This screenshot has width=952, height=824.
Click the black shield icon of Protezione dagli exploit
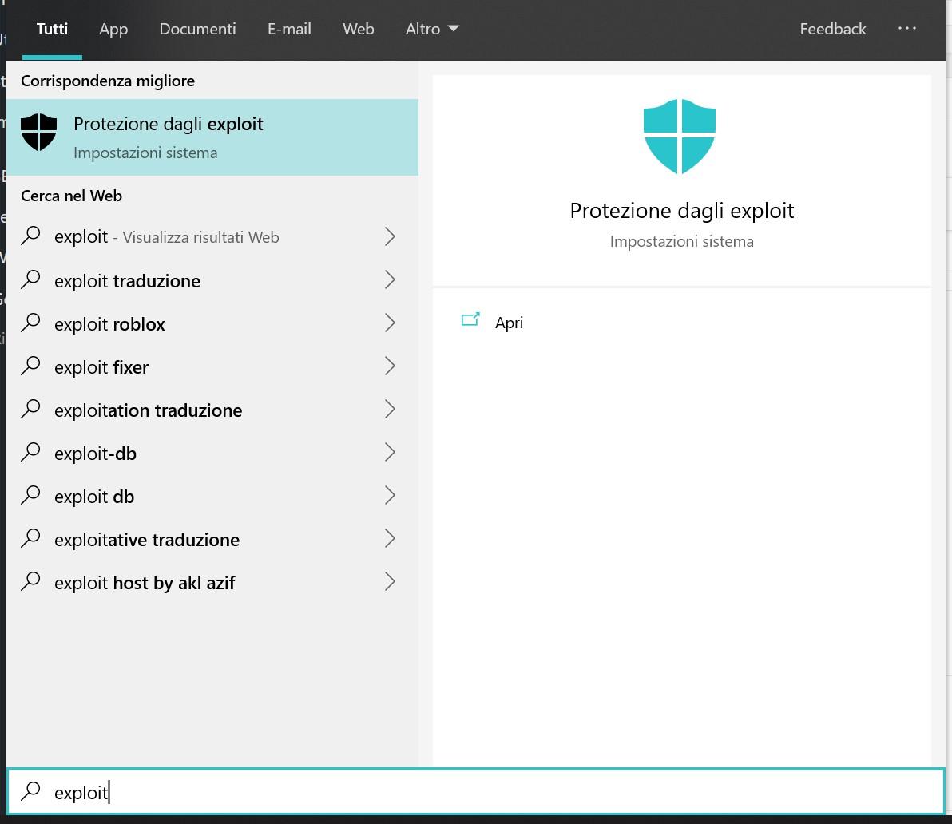pos(39,132)
